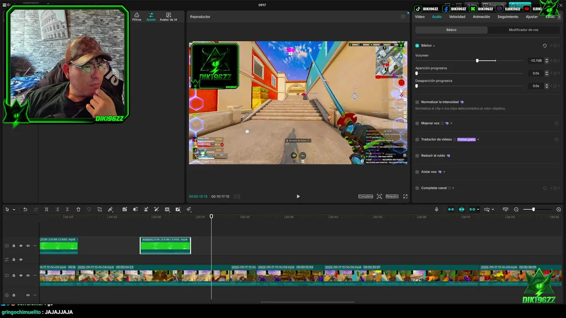Screen dimensions: 566x318
Task: Open the Reproductor hamburger menu
Action: point(403,17)
